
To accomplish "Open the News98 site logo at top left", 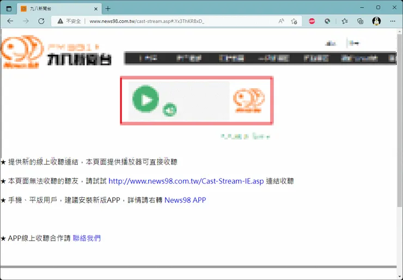I will tap(57, 52).
